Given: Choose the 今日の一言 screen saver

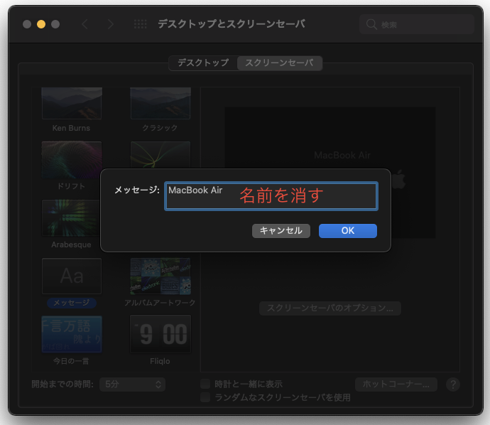Looking at the screenshot, I should [x=72, y=334].
